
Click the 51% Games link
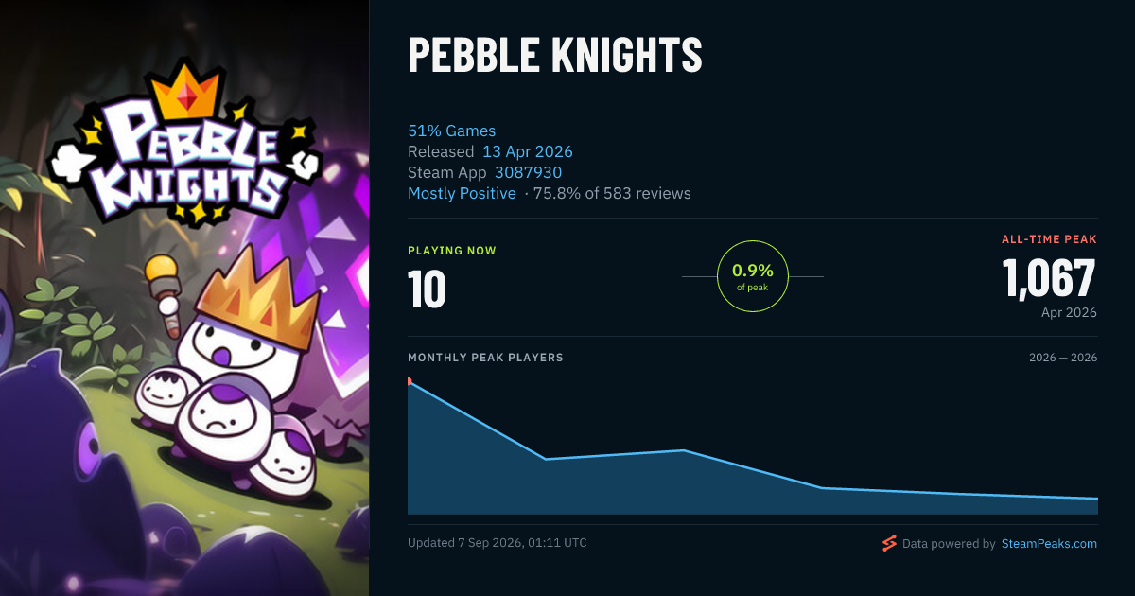[x=451, y=131]
